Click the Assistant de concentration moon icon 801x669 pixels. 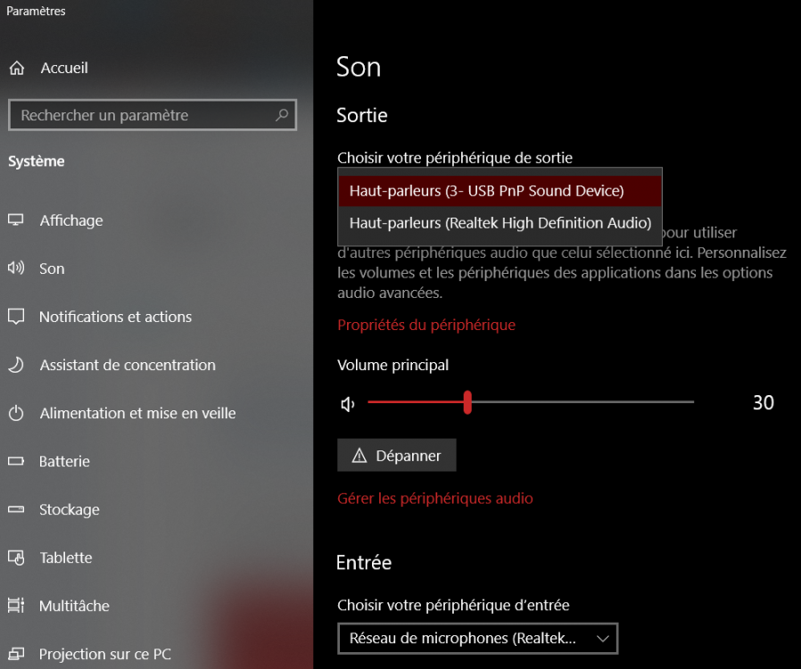coord(16,365)
